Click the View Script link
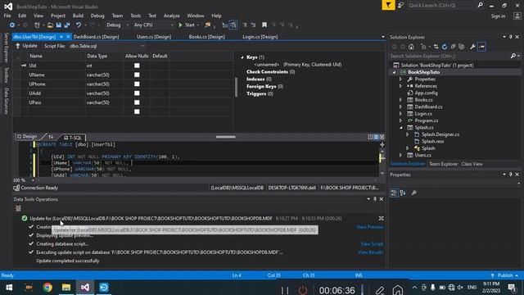 [372, 244]
